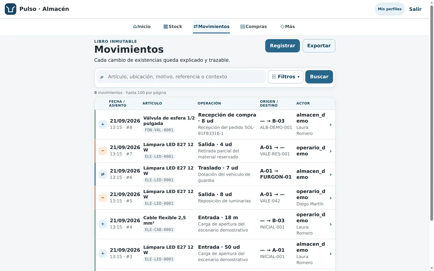This screenshot has height=271, width=434.
Task: Click the minus icon on movement #7
Action: [103, 151]
